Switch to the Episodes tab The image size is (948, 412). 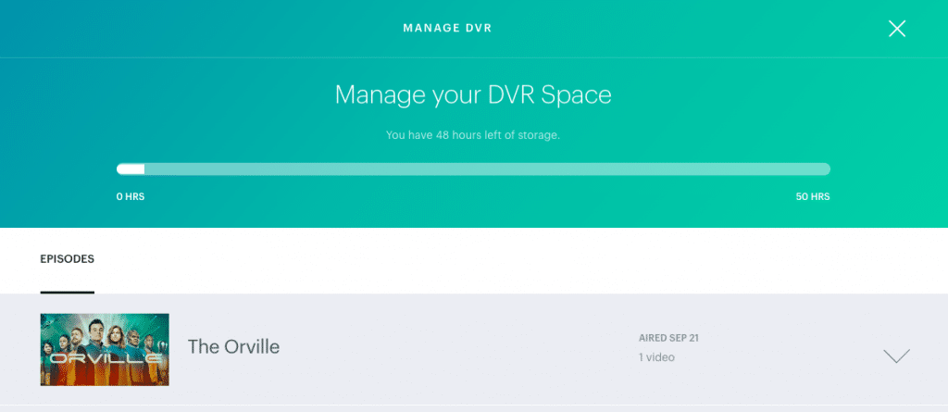[x=67, y=259]
